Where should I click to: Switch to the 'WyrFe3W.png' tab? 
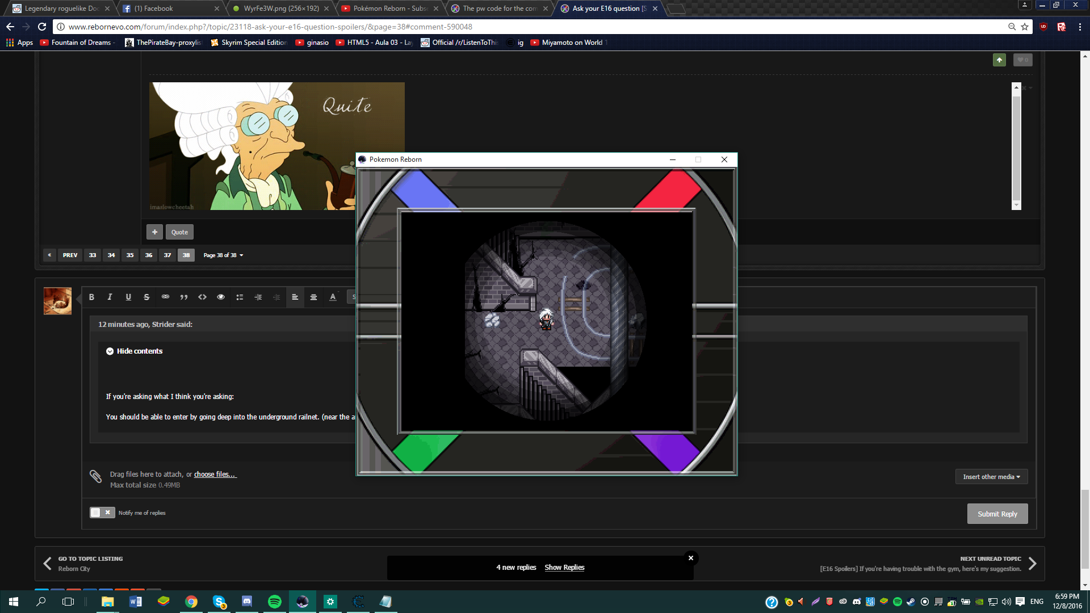[280, 9]
